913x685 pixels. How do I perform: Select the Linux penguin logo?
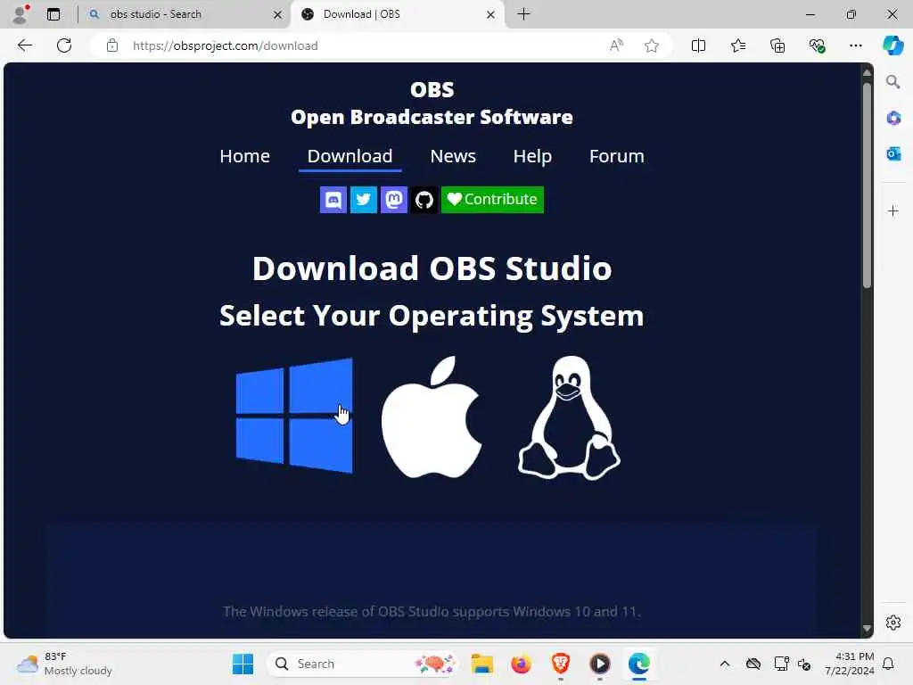569,417
